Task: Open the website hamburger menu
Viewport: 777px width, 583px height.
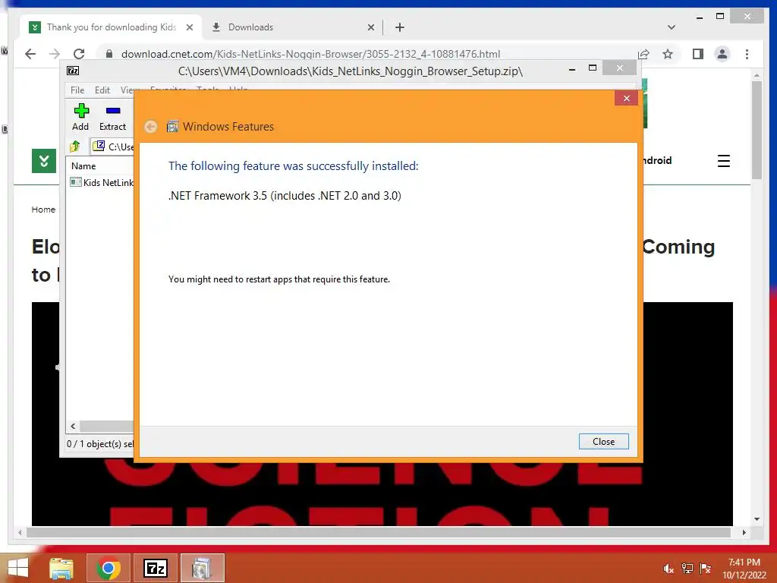Action: 723,161
